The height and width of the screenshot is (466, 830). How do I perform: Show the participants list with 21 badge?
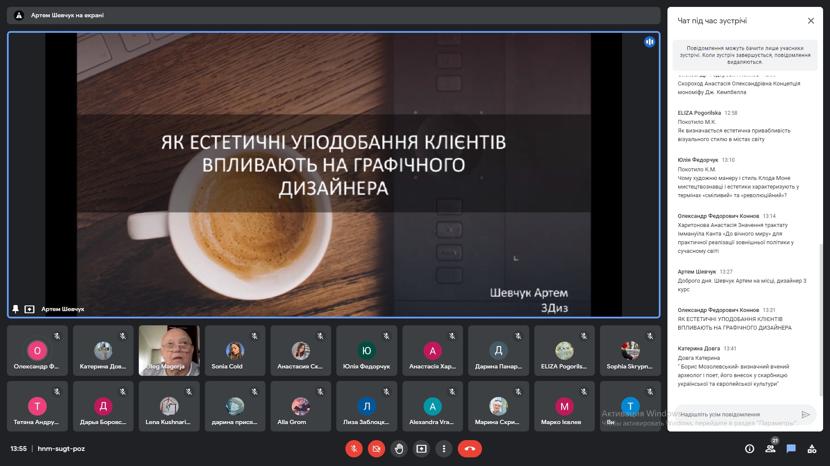770,449
